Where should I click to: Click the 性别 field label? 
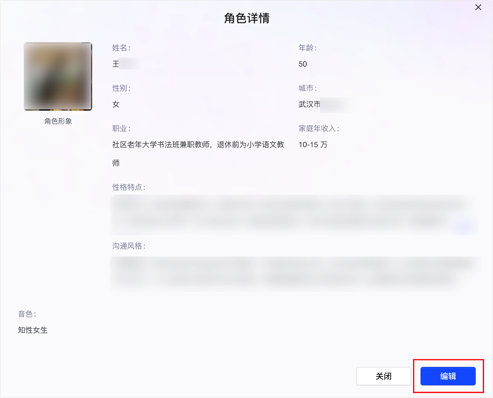tap(121, 88)
